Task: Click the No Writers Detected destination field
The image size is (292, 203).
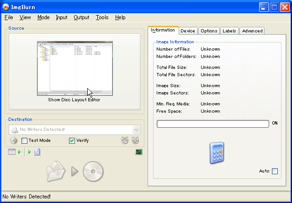Action: pos(74,130)
